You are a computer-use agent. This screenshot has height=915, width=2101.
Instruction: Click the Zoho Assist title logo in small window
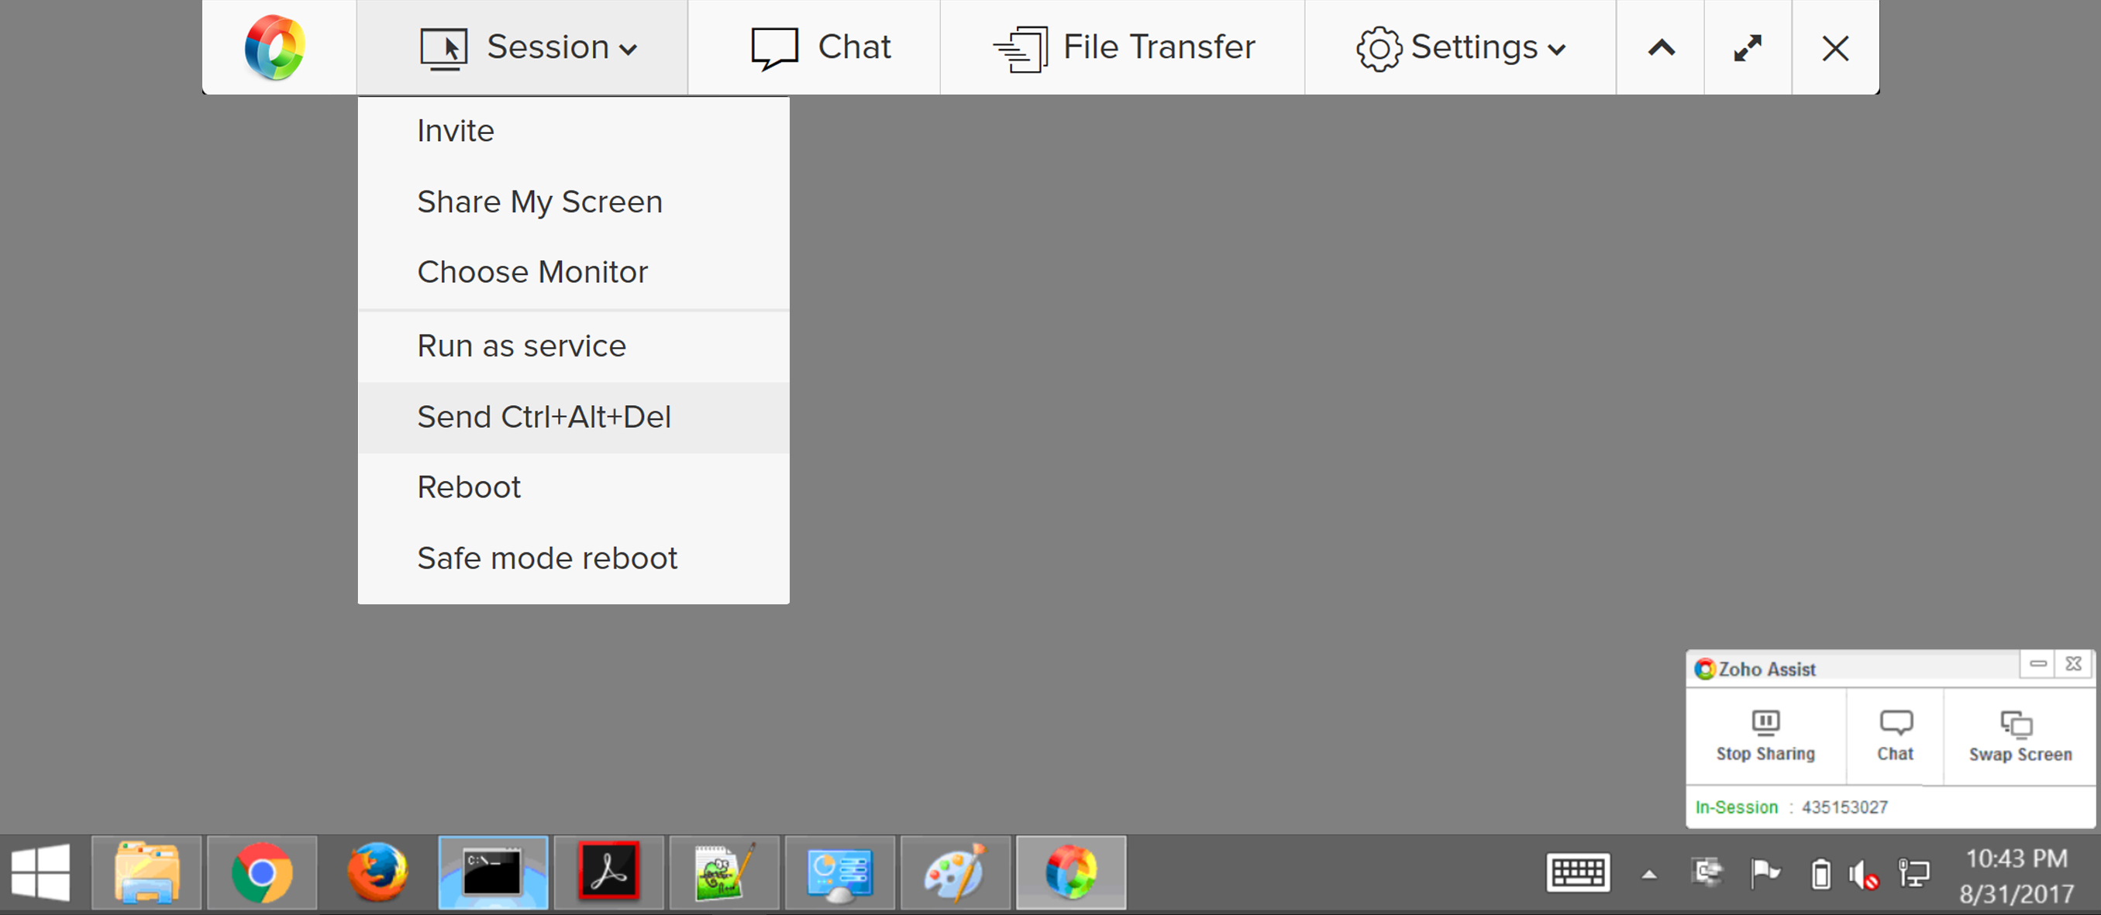point(1703,669)
